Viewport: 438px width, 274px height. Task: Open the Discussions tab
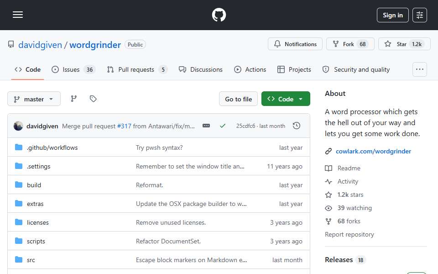[201, 69]
